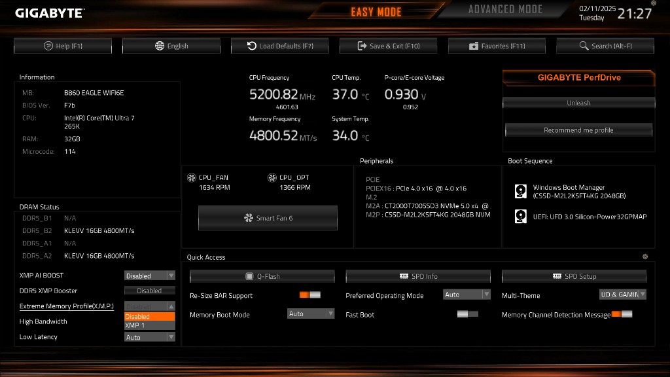Click the DDR5_B2 KLEVV 16GB row
670x377 pixels.
pos(79,230)
